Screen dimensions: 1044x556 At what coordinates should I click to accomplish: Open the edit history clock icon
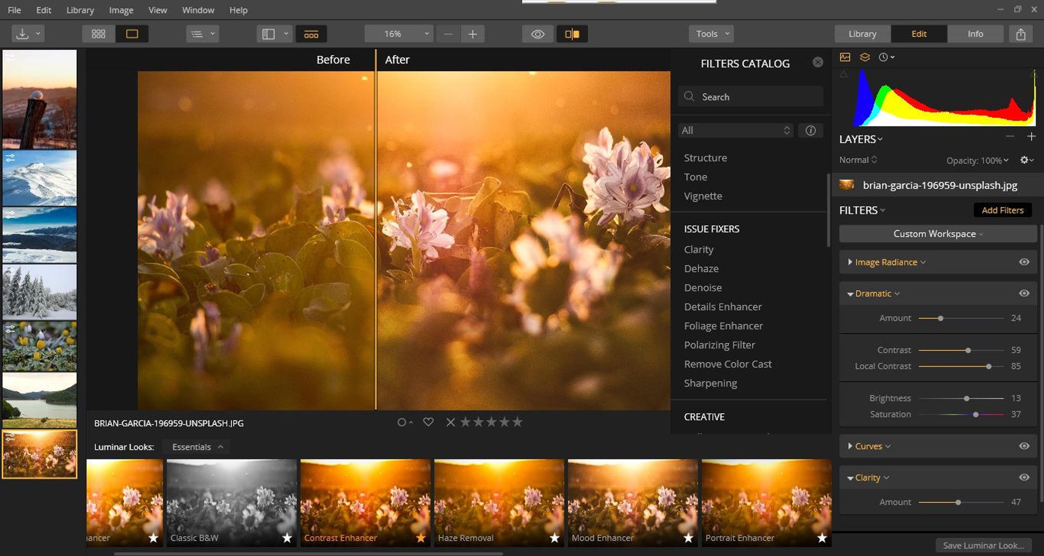pos(883,57)
